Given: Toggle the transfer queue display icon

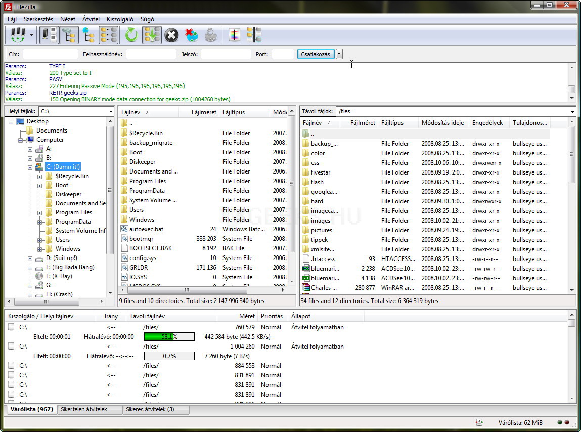Looking at the screenshot, I should [109, 35].
